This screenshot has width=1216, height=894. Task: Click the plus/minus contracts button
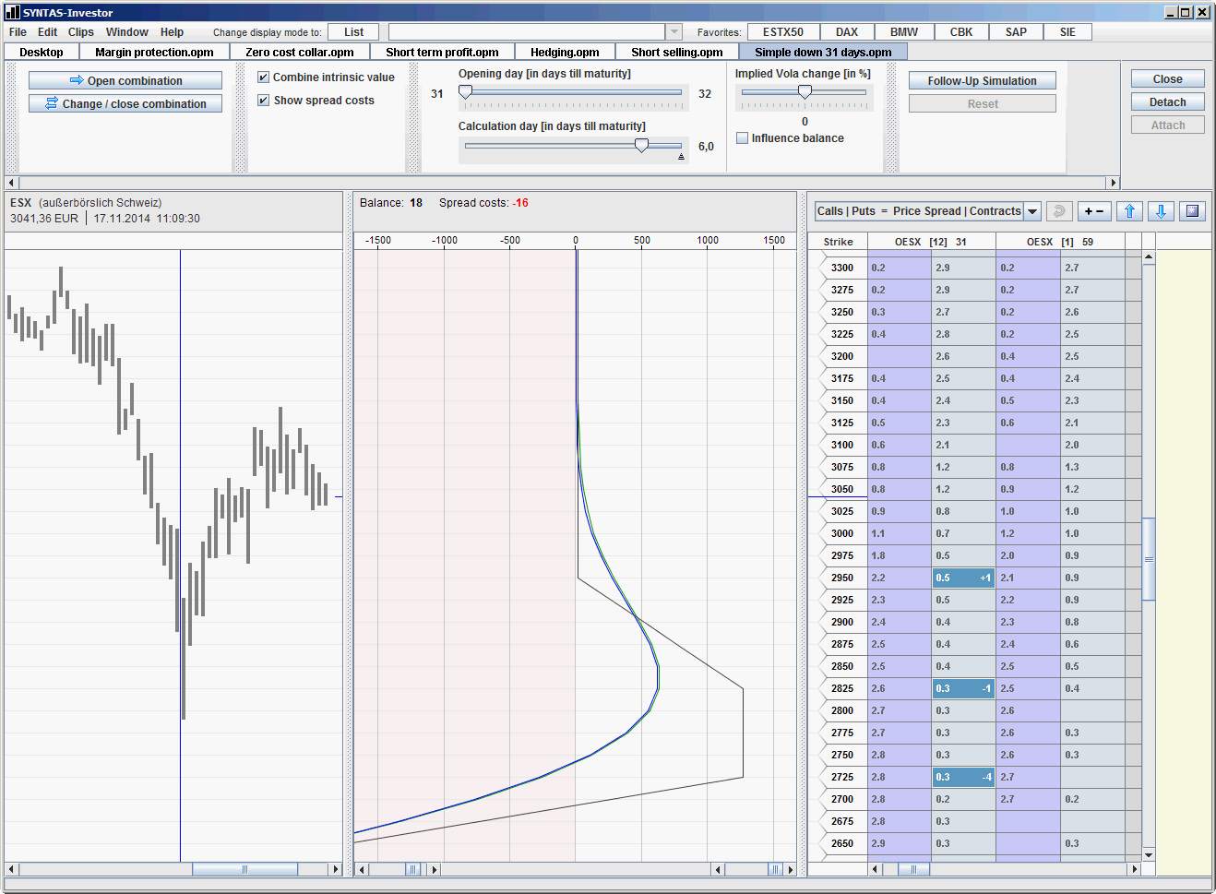1094,211
